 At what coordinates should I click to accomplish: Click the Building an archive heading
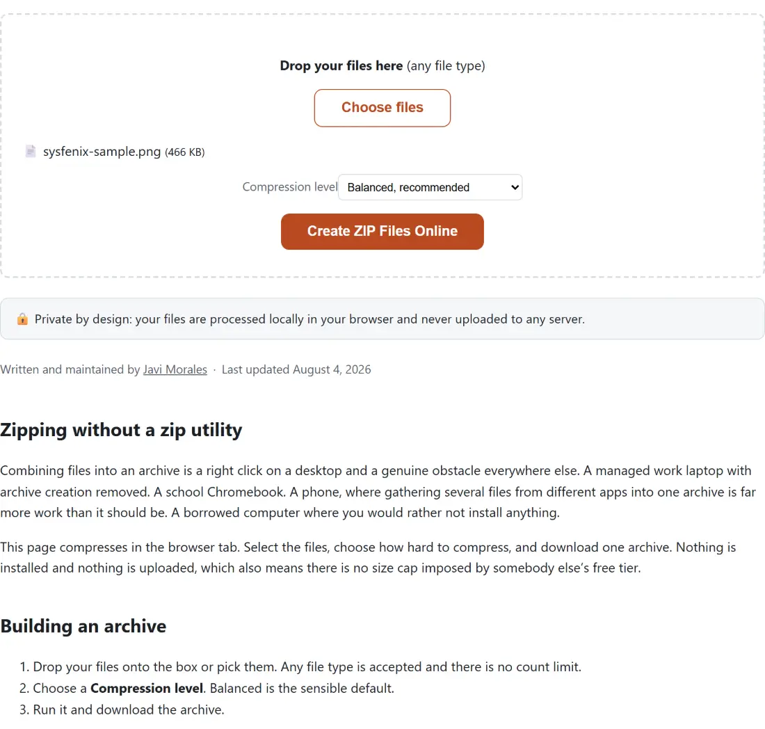83,626
